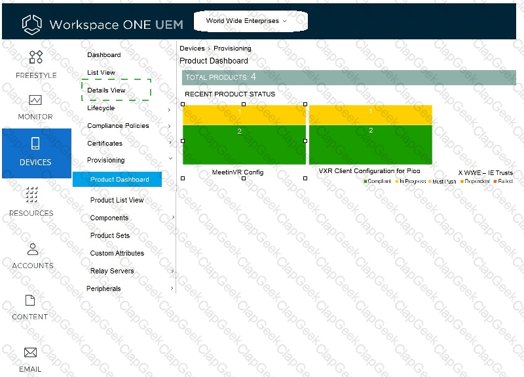524x377 pixels.
Task: Open the Product Sets menu item
Action: tap(110, 235)
